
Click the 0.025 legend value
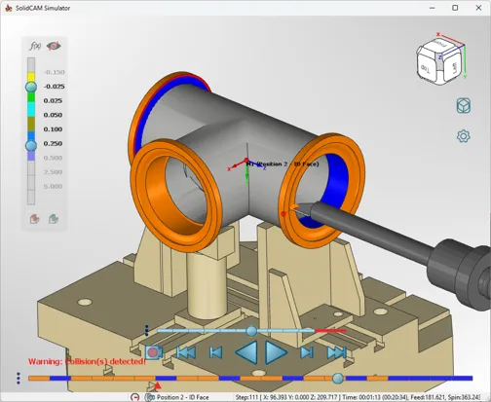pyautogui.click(x=53, y=100)
